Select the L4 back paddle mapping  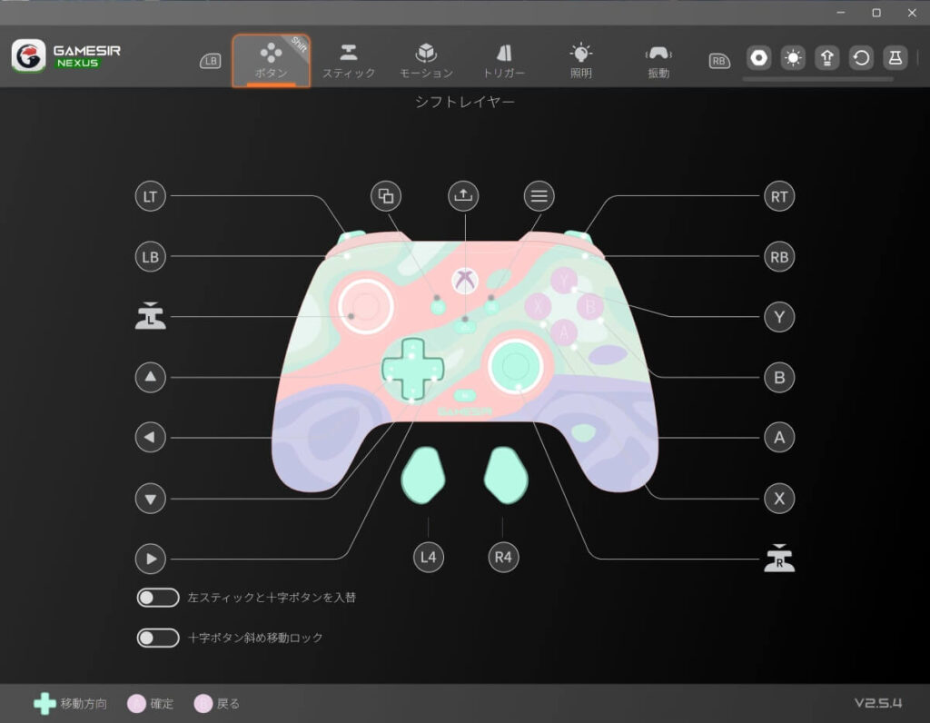click(429, 557)
